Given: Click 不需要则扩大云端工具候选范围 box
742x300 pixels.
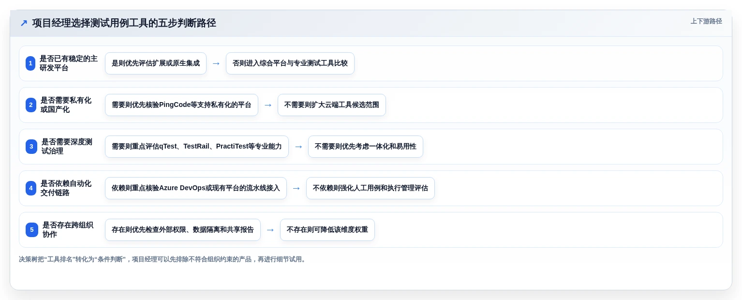Looking at the screenshot, I should click(332, 105).
